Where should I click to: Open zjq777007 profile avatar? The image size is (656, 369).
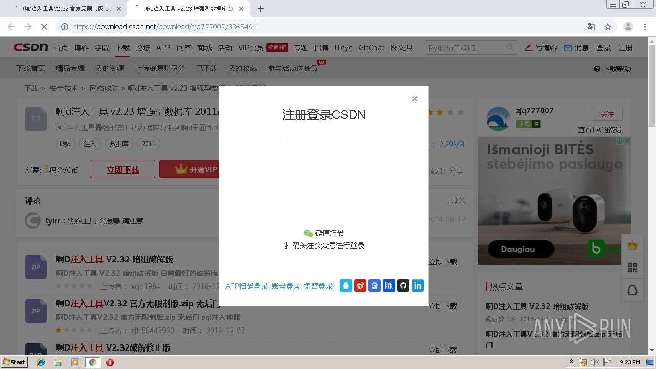499,119
